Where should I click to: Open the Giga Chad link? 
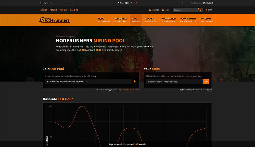pyautogui.click(x=74, y=10)
